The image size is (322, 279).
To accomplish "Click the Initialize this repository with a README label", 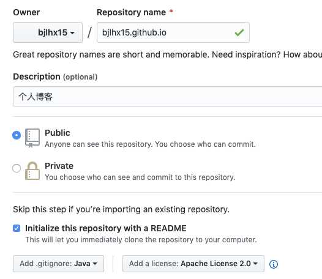I will [106, 228].
